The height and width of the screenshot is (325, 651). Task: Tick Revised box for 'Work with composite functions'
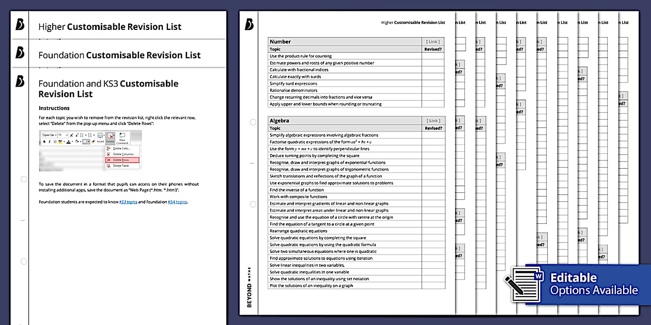[x=433, y=197]
